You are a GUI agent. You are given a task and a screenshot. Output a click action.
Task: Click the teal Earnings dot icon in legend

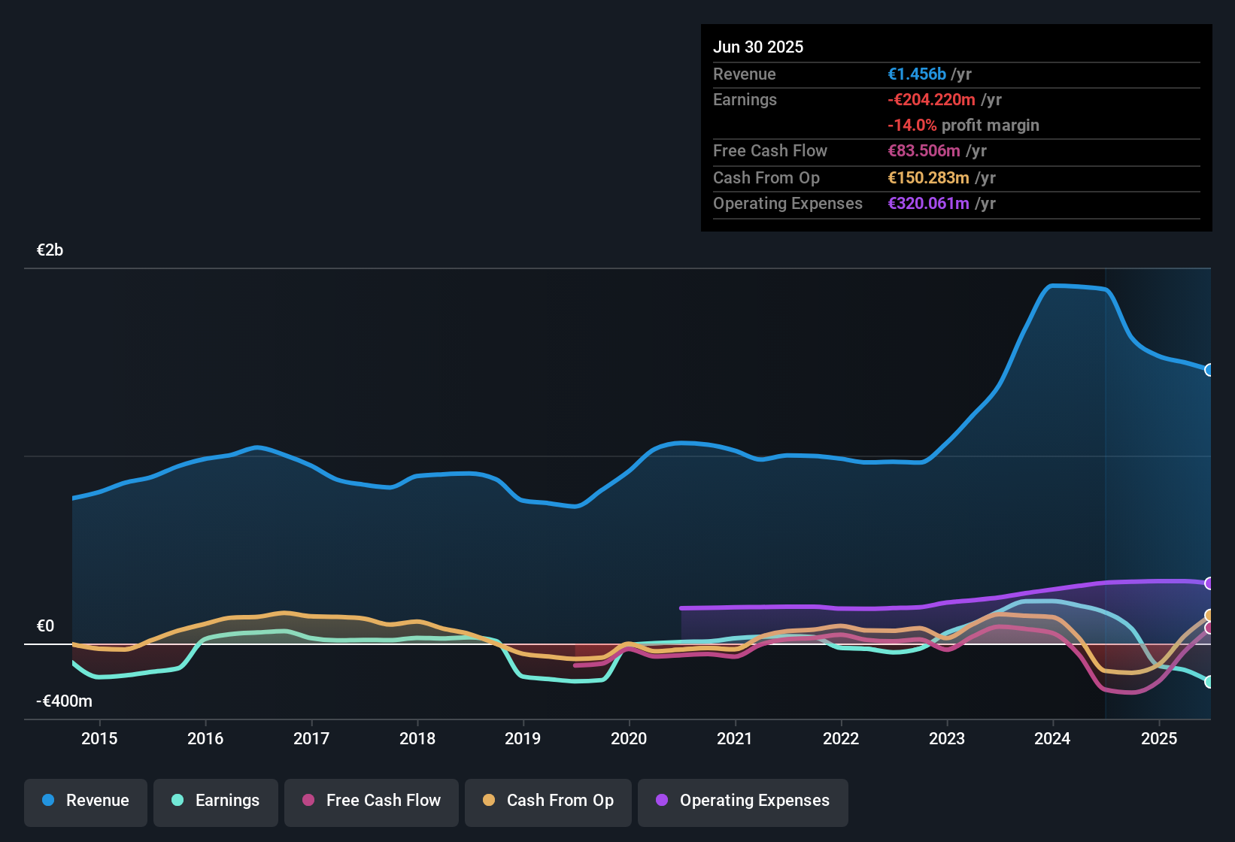tap(178, 801)
